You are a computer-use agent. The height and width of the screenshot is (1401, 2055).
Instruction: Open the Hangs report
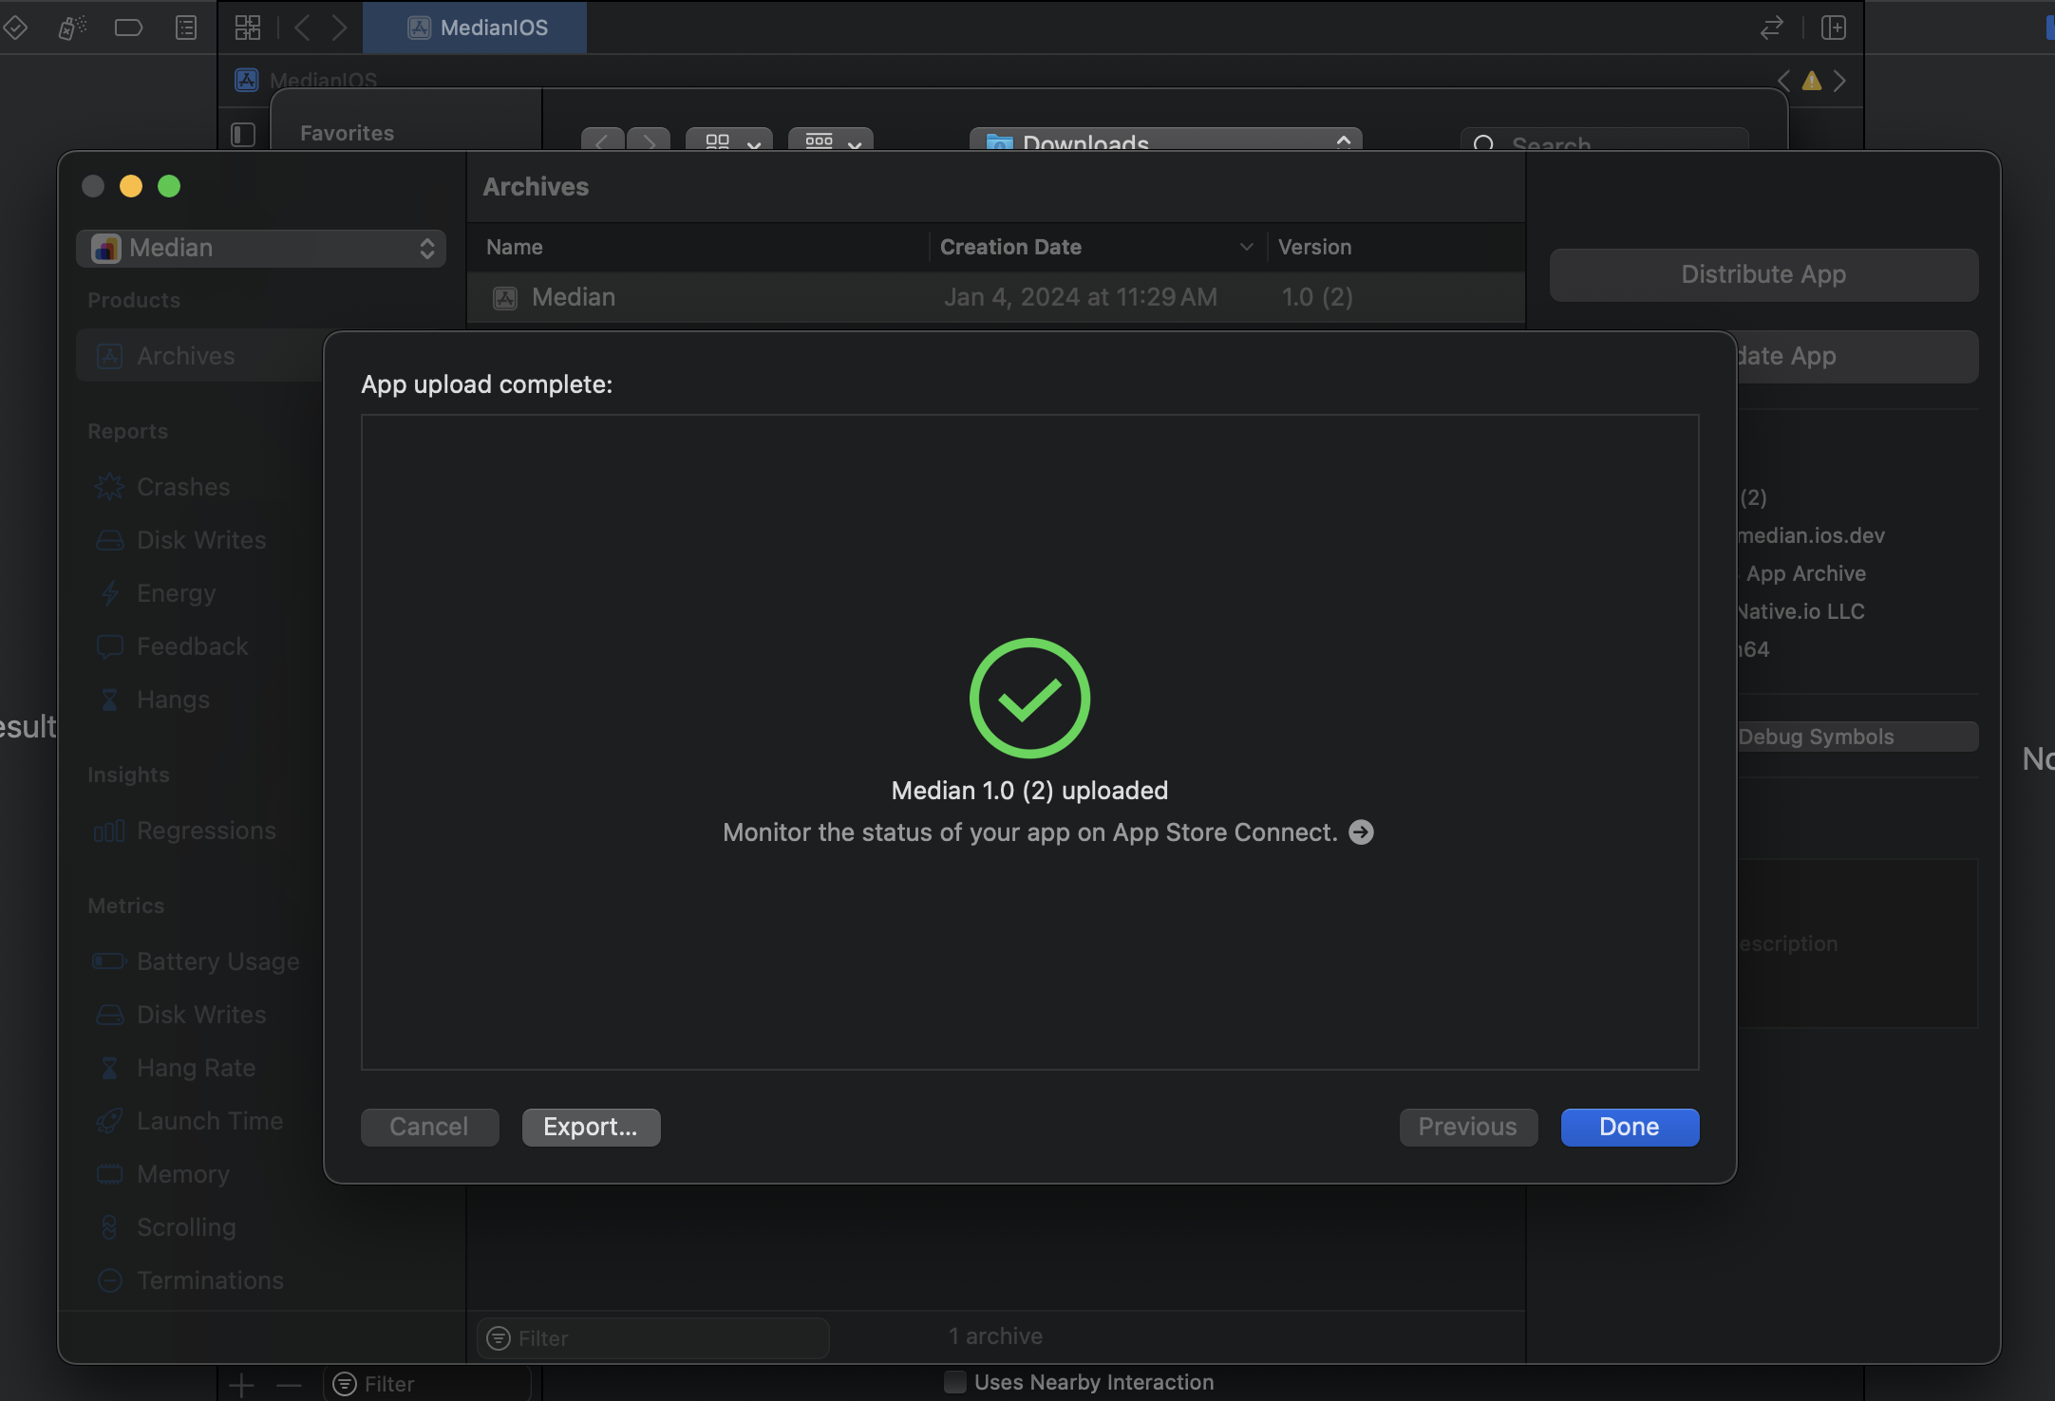173,700
